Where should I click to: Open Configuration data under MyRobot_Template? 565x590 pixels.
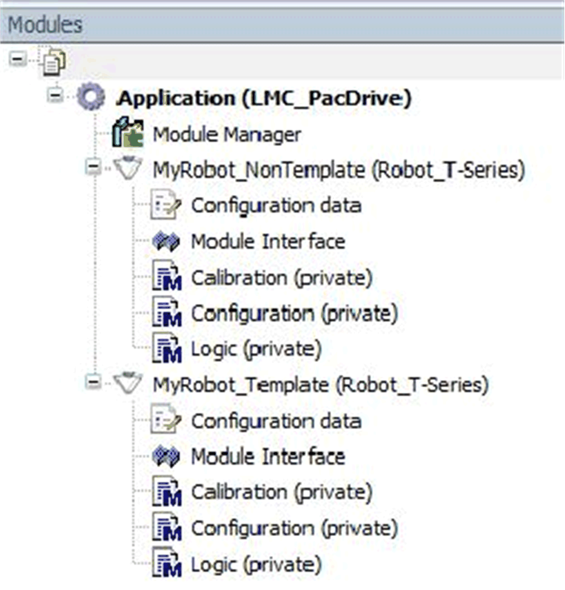(x=276, y=421)
